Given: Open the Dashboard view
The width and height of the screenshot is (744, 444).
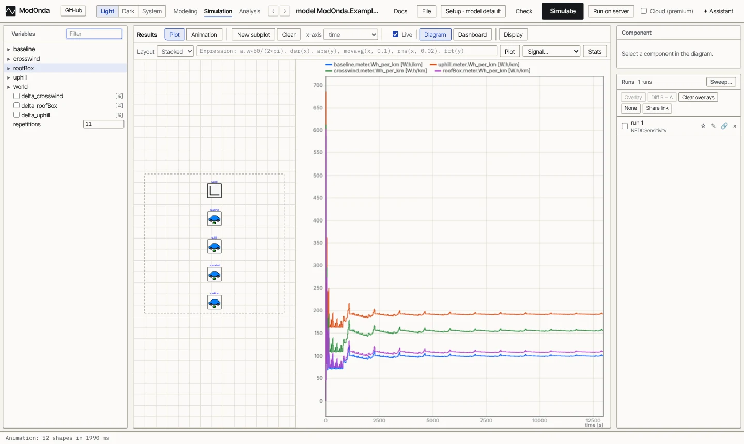Looking at the screenshot, I should click(472, 35).
